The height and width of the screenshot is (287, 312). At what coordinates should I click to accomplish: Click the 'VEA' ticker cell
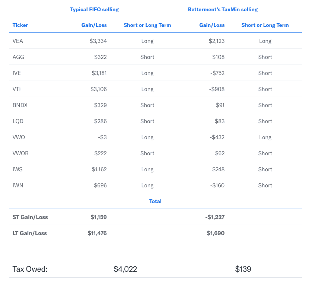[18, 41]
